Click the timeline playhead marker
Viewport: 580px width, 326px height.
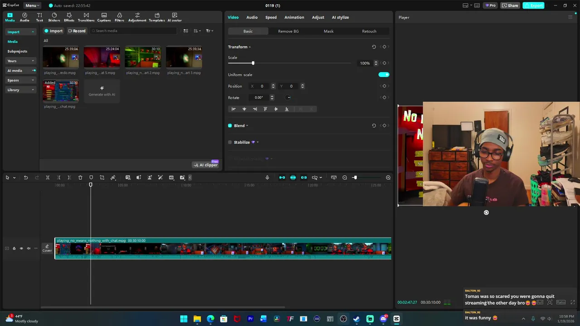pos(91,185)
